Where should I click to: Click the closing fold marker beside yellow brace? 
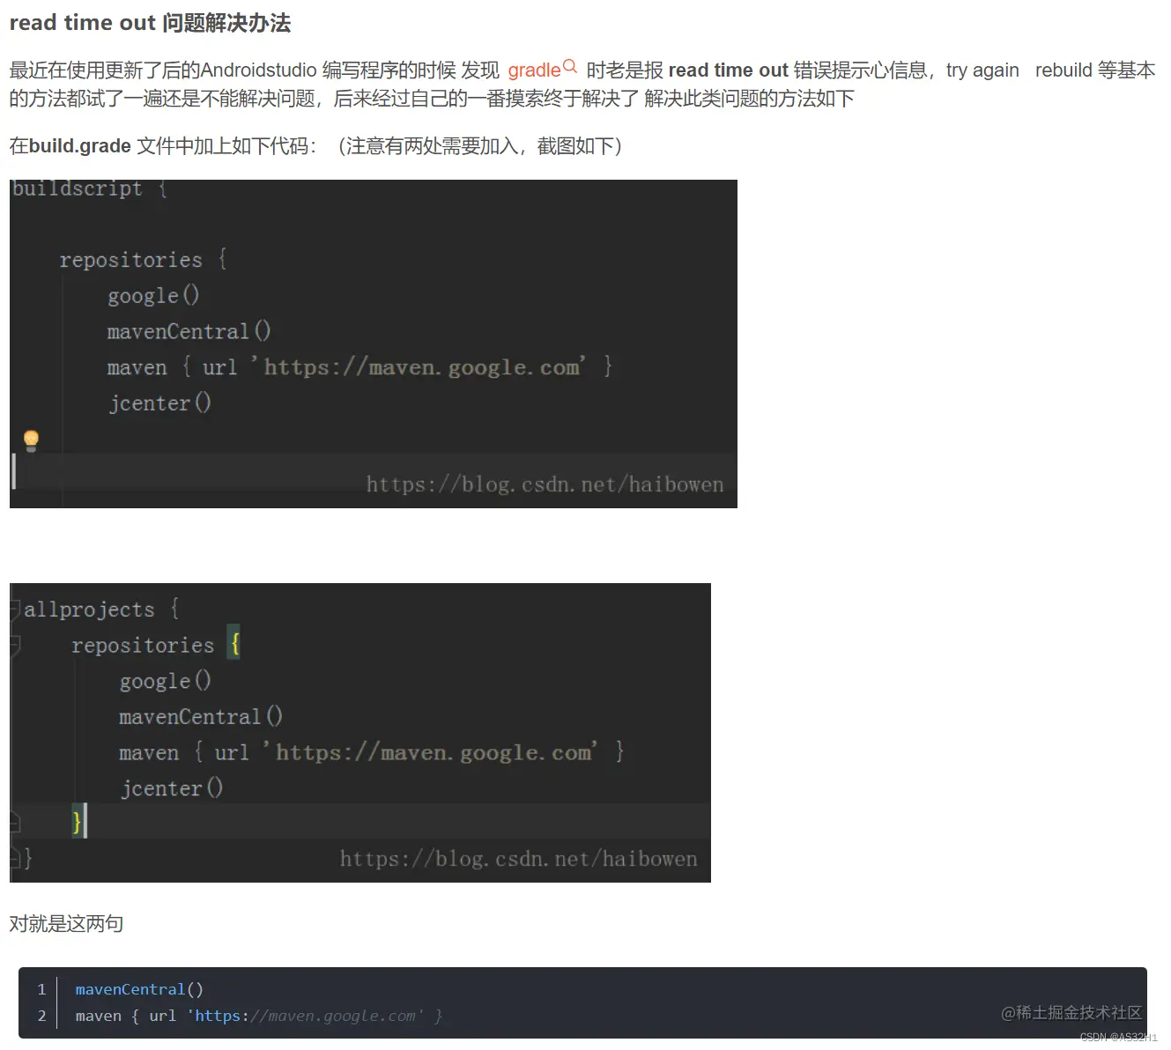(15, 822)
